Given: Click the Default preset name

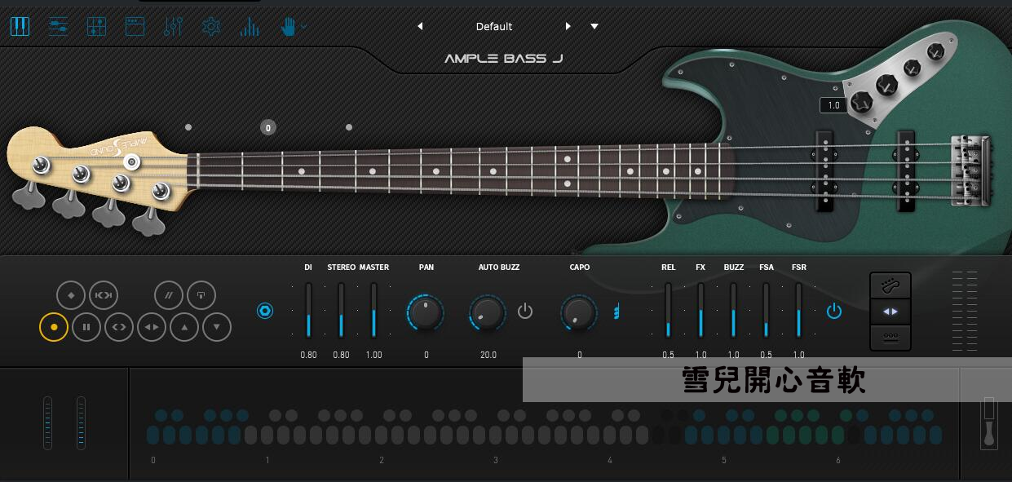Looking at the screenshot, I should [x=494, y=26].
